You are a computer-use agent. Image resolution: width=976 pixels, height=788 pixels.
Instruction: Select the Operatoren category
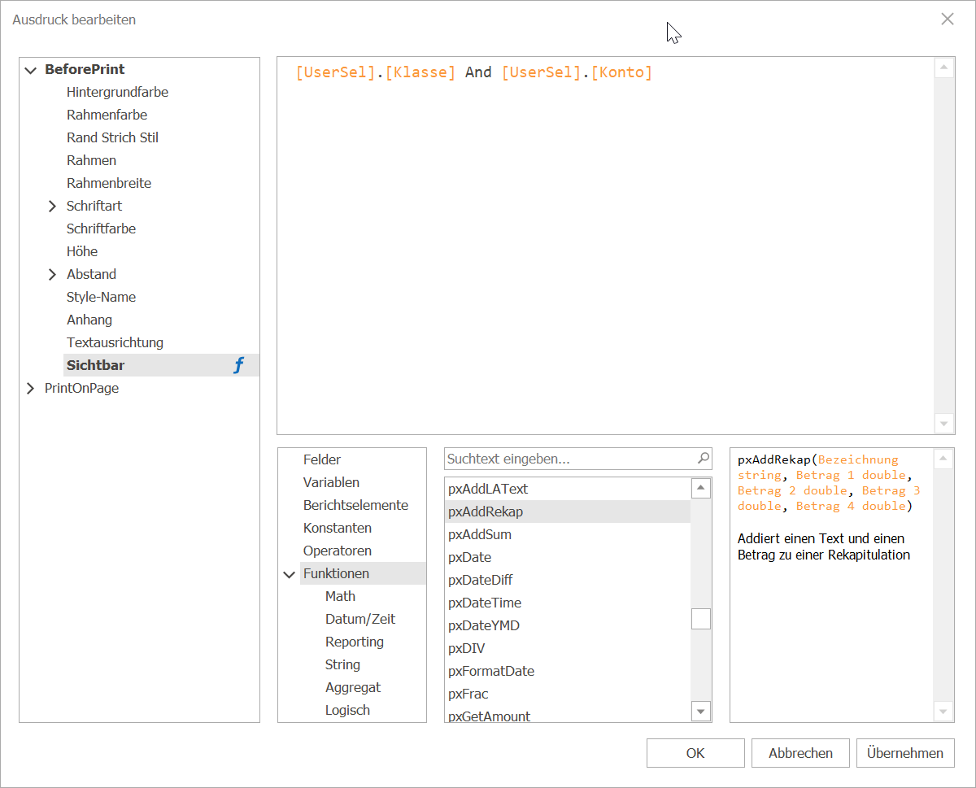point(338,551)
